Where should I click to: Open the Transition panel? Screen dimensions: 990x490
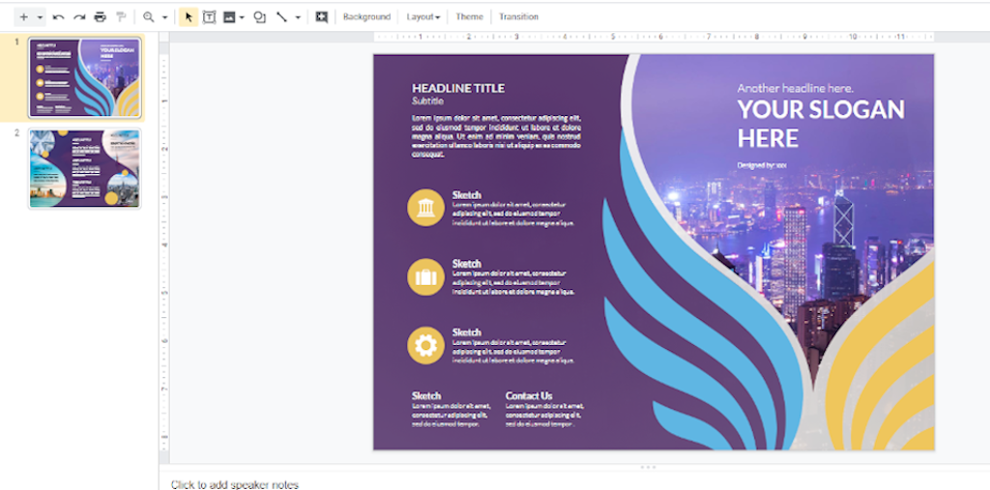click(x=518, y=17)
